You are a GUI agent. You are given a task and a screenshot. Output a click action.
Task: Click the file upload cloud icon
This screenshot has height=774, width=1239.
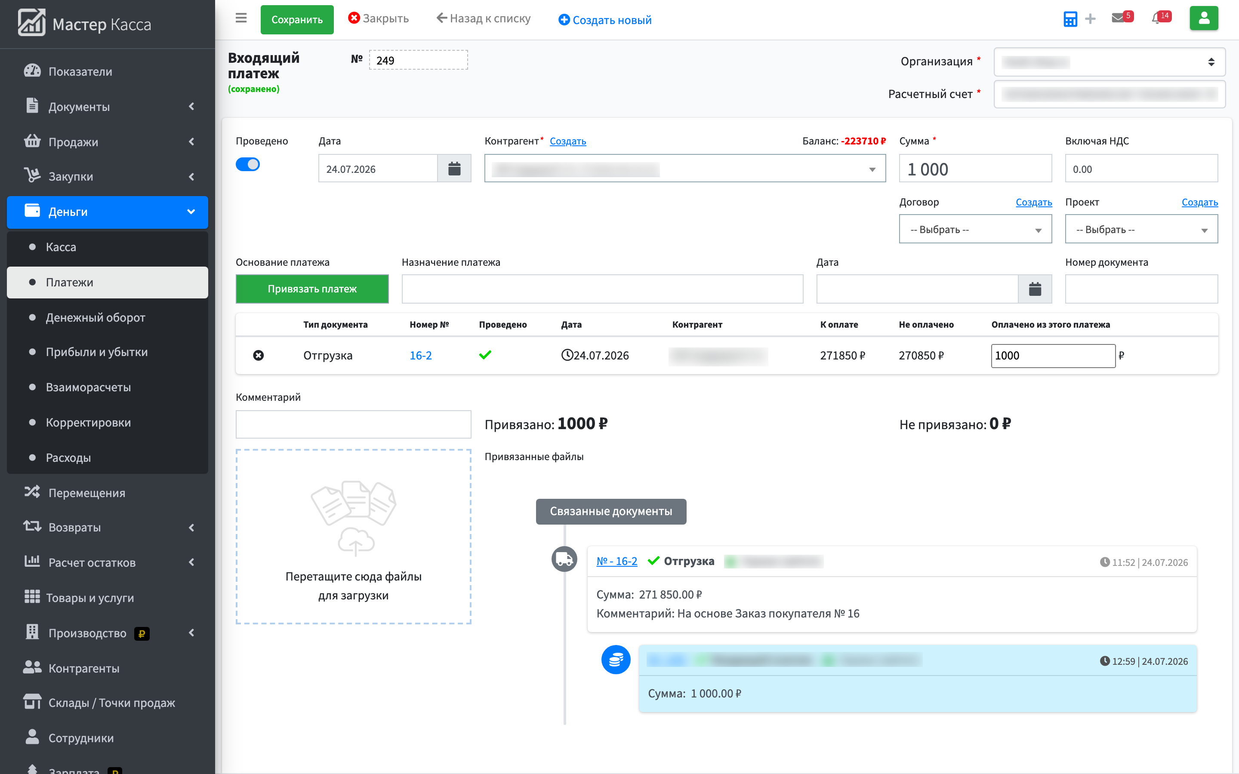click(x=356, y=542)
